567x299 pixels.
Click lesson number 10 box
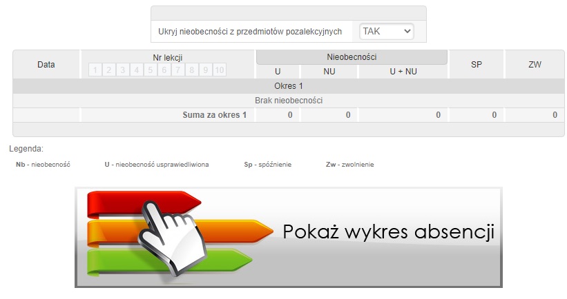point(220,70)
